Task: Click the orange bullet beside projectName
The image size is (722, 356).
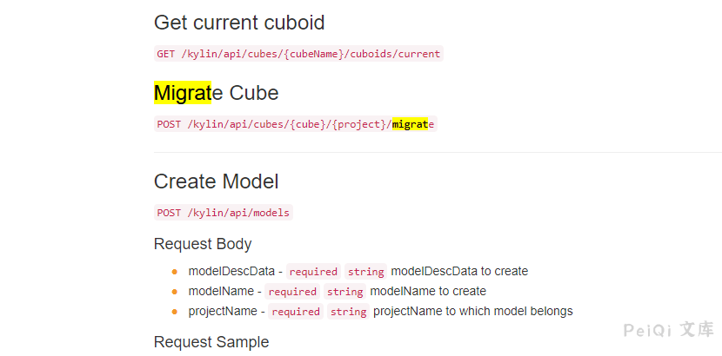Action: [175, 312]
